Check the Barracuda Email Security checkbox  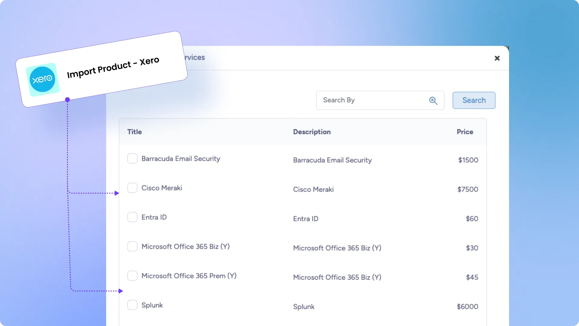coord(132,158)
